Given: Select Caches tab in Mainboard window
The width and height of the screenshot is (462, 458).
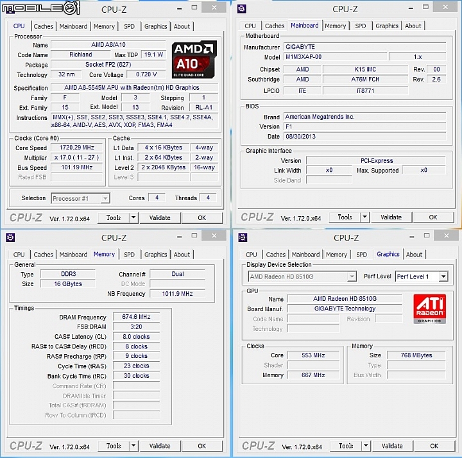Looking at the screenshot, I should tap(275, 26).
